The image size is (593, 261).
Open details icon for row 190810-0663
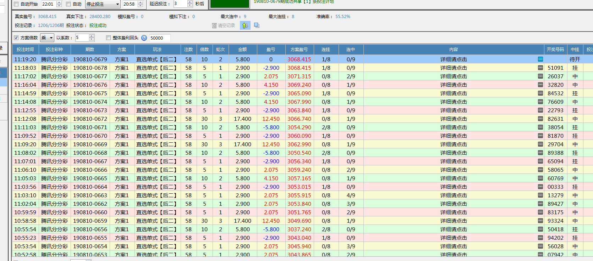pyautogui.click(x=540, y=195)
